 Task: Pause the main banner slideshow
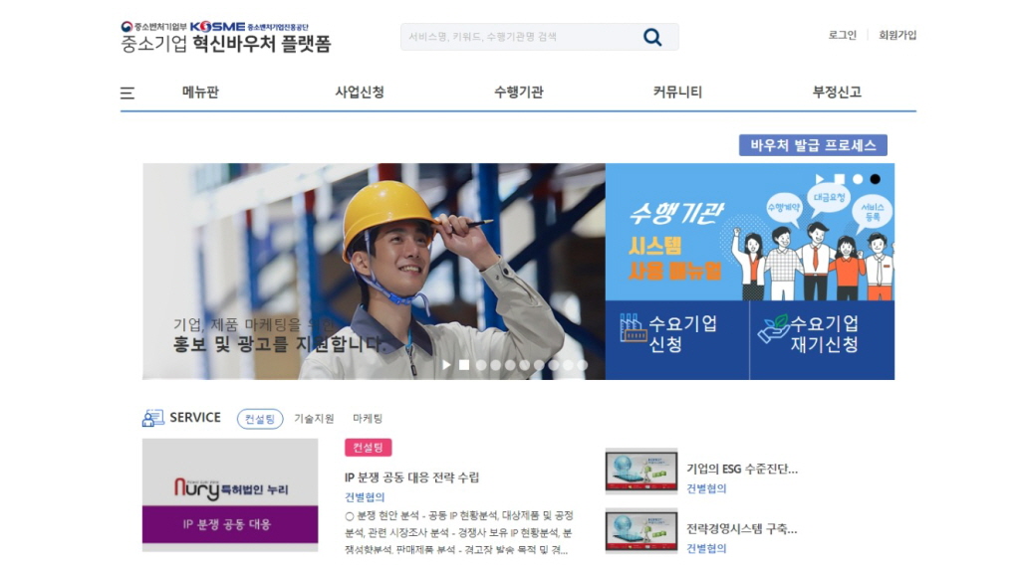point(464,365)
